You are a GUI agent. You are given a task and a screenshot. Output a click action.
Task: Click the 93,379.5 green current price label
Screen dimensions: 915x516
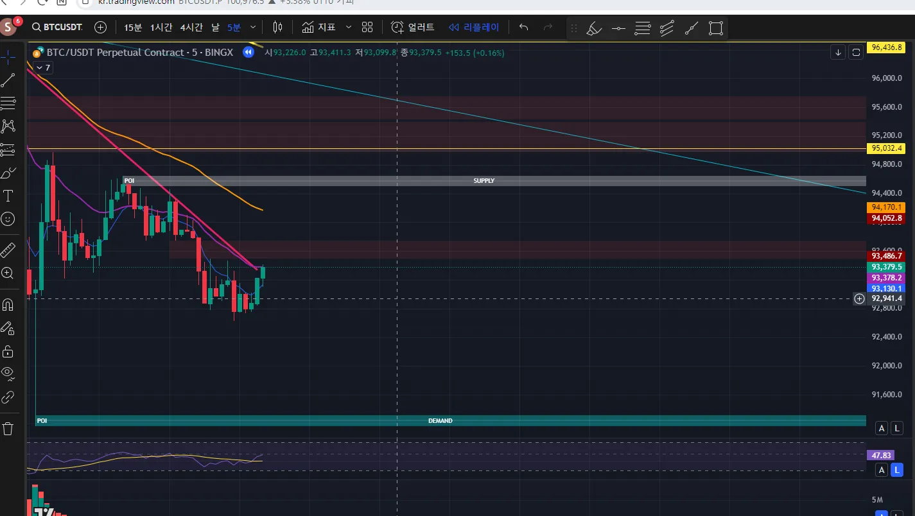(885, 267)
